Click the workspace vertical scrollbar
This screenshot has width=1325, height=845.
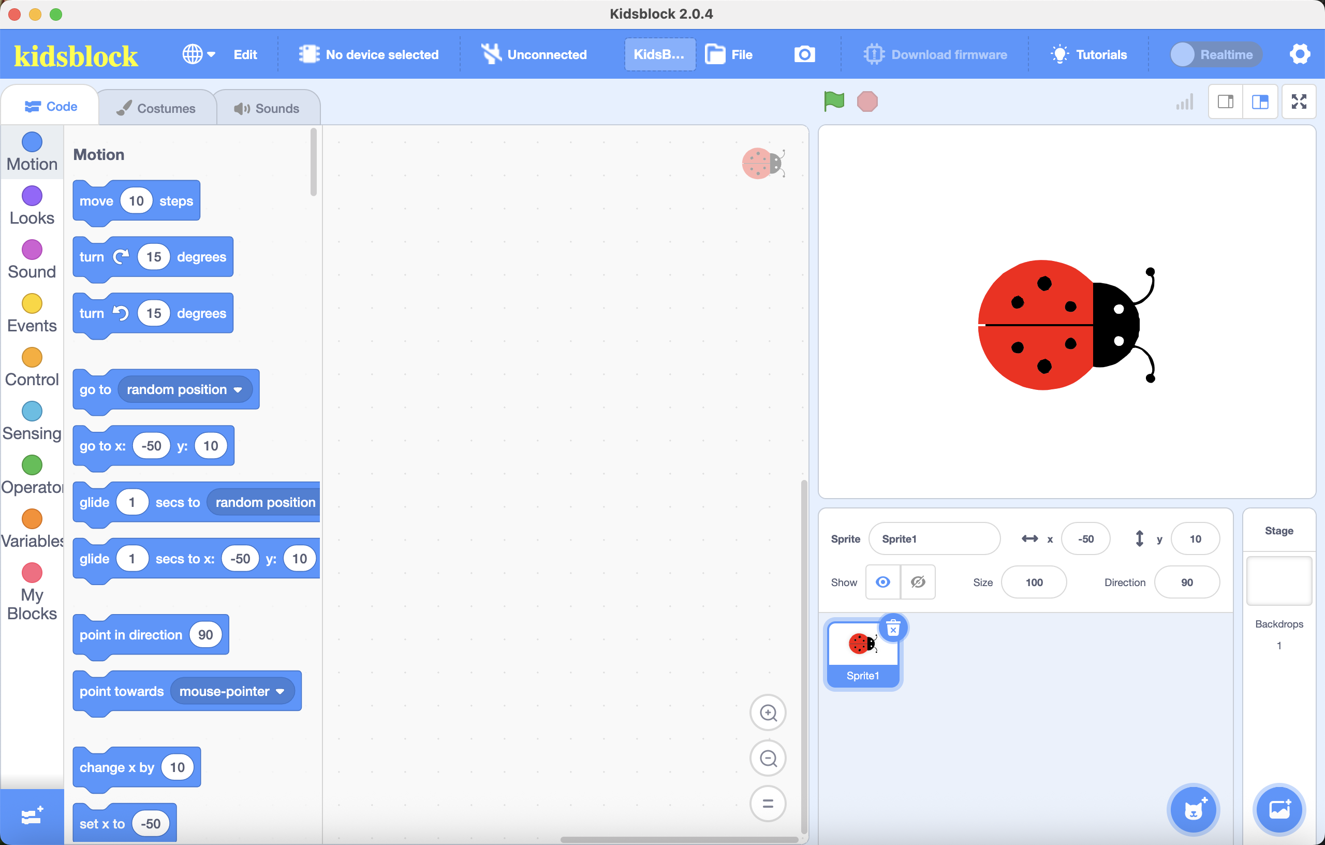(804, 657)
